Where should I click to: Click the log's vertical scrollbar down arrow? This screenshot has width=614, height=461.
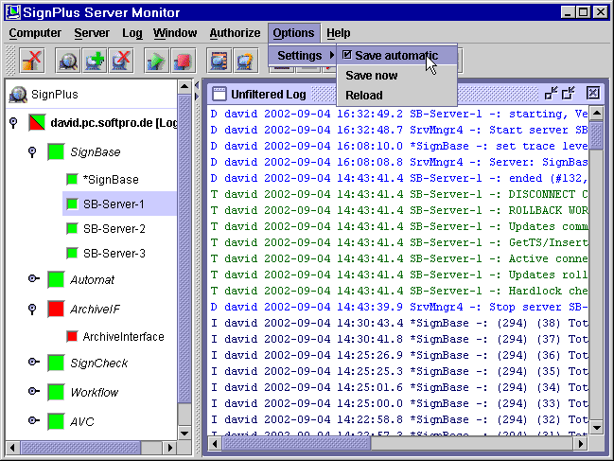point(596,426)
